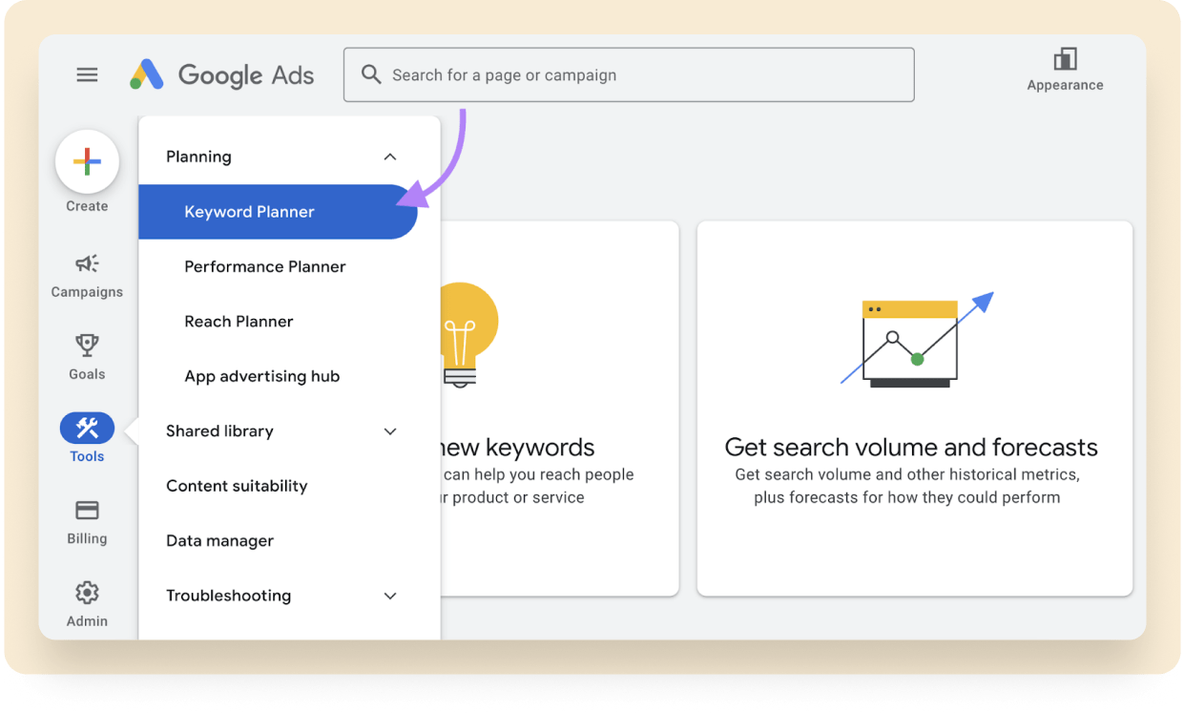The height and width of the screenshot is (713, 1184).
Task: Open Goals trophy icon
Action: (x=87, y=346)
